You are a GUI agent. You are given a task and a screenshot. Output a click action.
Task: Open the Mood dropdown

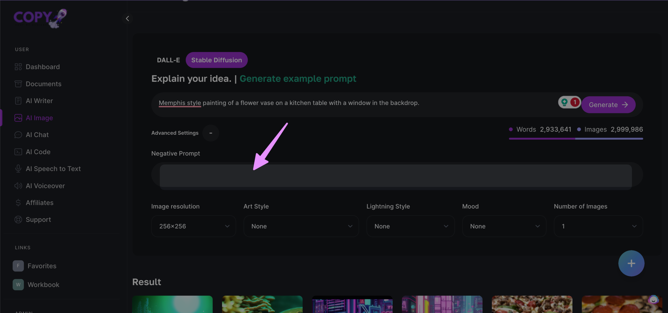pos(504,226)
